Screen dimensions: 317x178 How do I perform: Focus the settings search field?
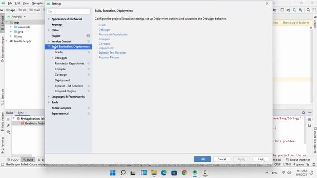coord(68,11)
